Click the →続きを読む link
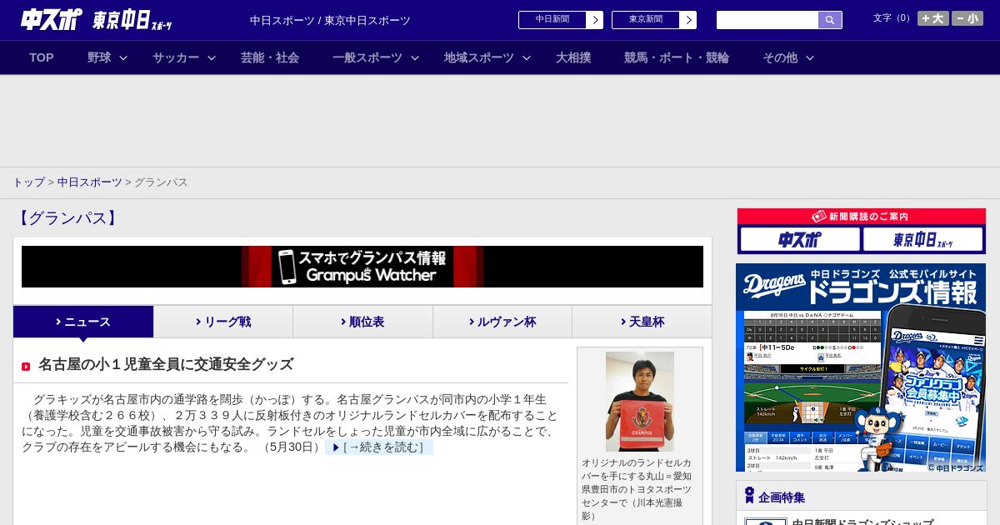Screen dimensions: 1000x525 point(379,447)
